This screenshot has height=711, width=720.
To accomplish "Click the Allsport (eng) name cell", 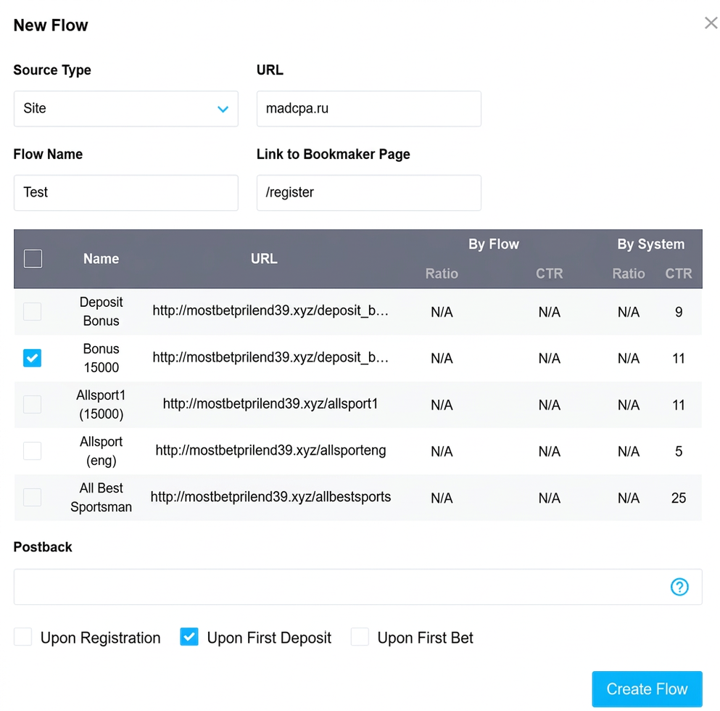I will click(101, 451).
